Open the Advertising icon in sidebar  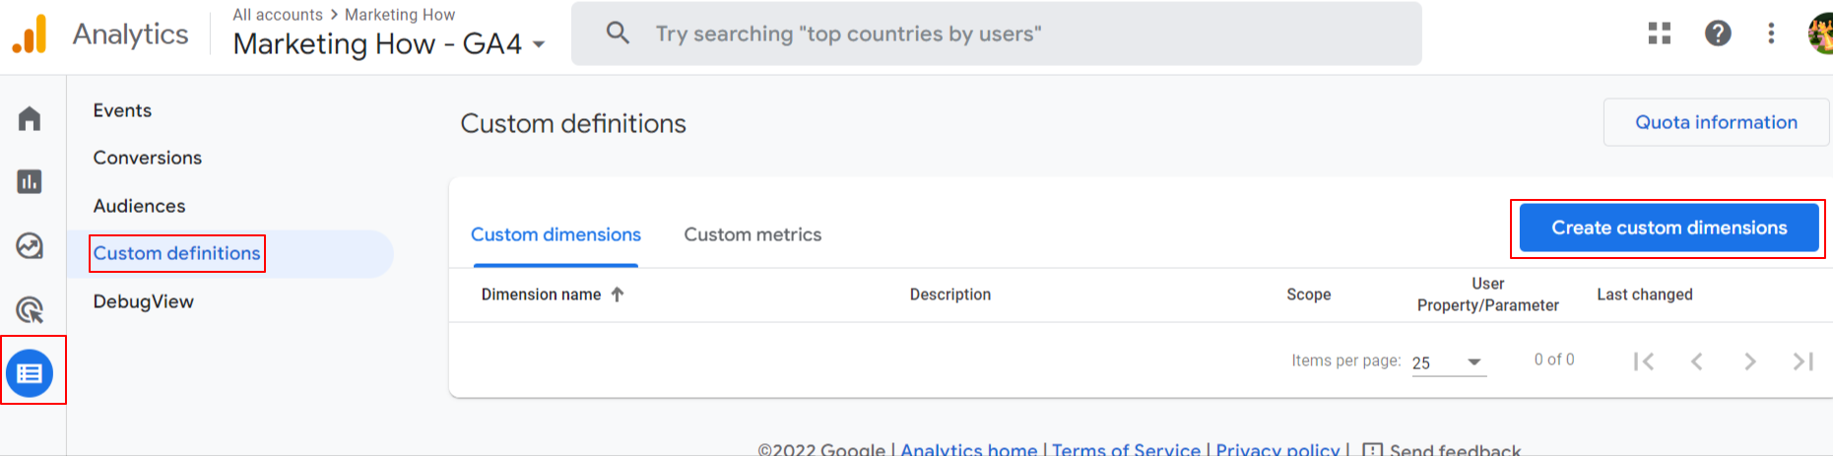30,310
